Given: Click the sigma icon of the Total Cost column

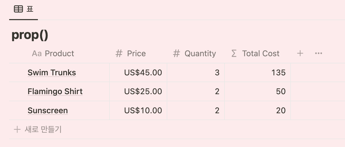Looking at the screenshot, I should click(x=234, y=54).
